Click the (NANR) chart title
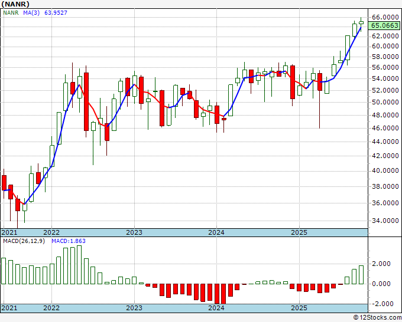 (x=15, y=4)
